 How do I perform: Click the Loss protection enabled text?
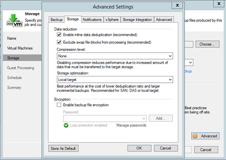click(x=89, y=125)
